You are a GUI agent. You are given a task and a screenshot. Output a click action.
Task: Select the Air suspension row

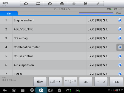(x=62, y=65)
